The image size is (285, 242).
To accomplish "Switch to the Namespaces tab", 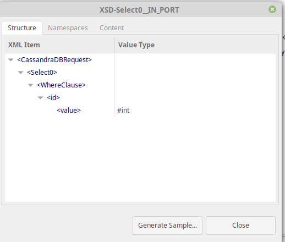I will click(68, 28).
